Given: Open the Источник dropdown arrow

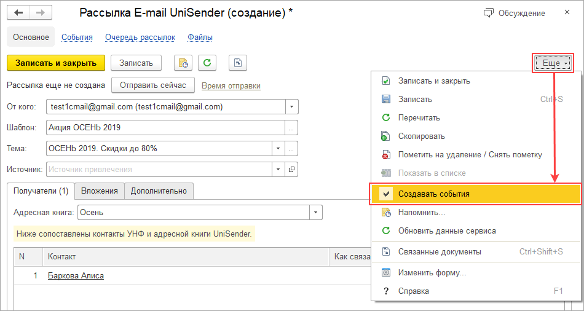Looking at the screenshot, I should click(x=278, y=169).
